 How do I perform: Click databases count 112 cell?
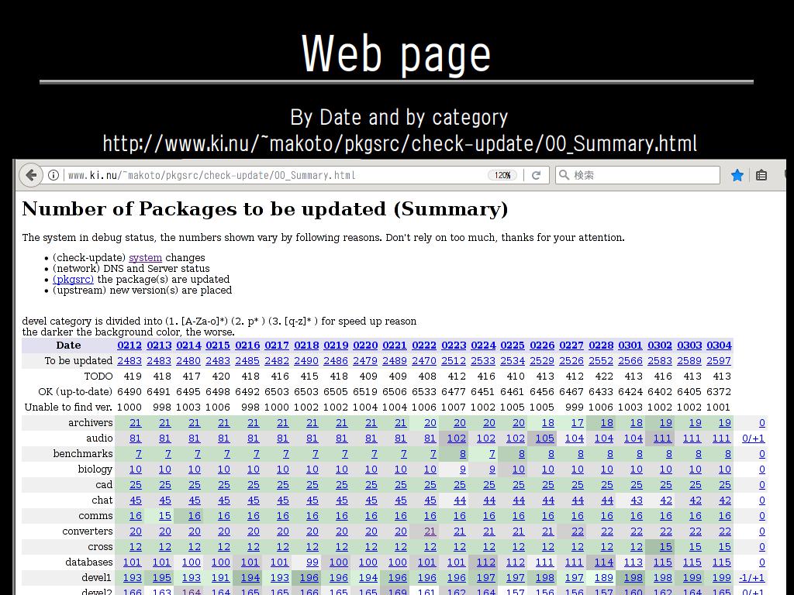point(485,562)
